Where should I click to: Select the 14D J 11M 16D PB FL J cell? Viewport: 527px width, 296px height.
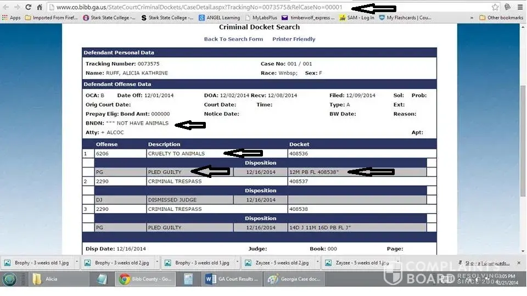pyautogui.click(x=357, y=228)
